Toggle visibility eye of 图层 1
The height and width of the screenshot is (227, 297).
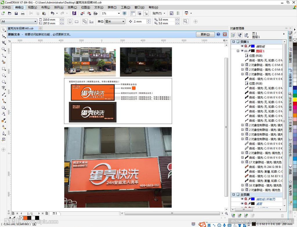click(x=242, y=51)
